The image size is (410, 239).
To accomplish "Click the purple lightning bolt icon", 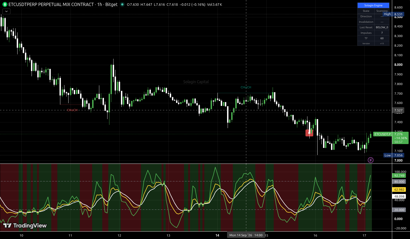I will [371, 160].
